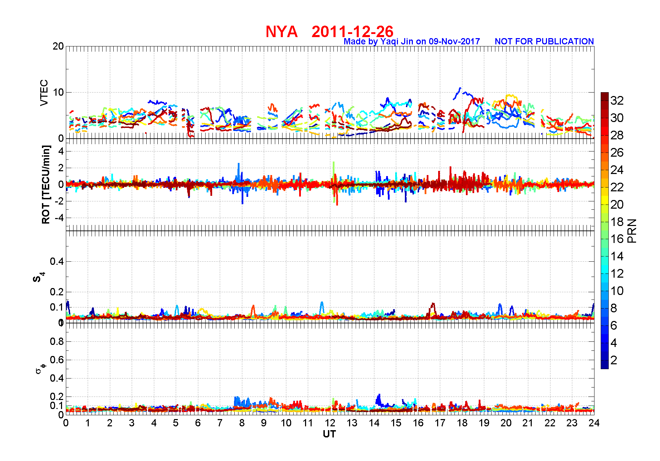Image resolution: width=660 pixels, height=461 pixels.
Task: Click the PRN colorbar label
Action: pyautogui.click(x=632, y=230)
